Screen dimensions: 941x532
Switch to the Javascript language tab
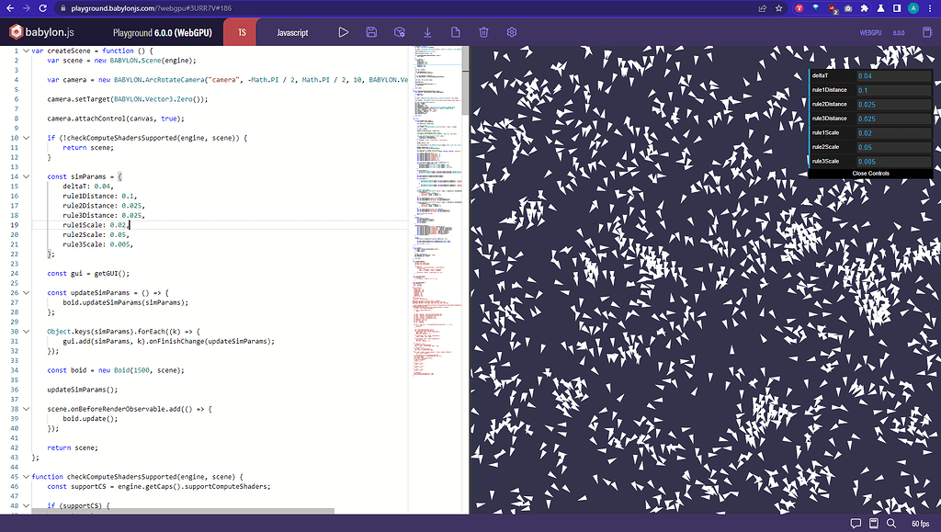[292, 31]
